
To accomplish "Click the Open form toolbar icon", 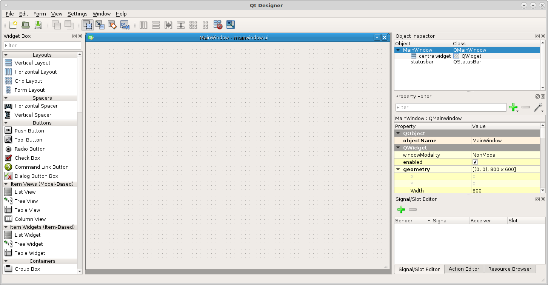I will pos(26,25).
